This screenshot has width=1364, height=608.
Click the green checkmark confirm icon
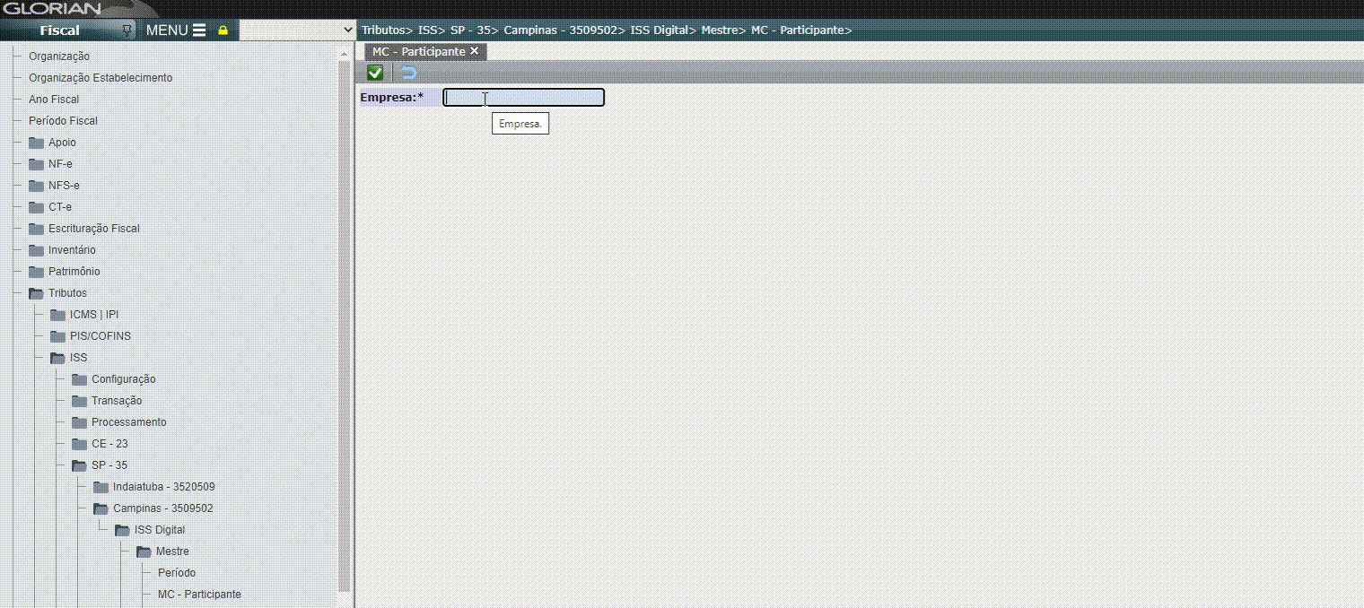click(x=375, y=73)
